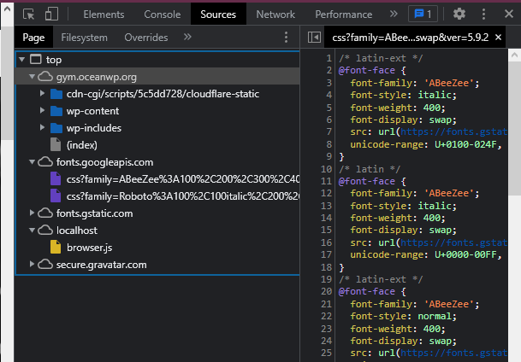Image resolution: width=521 pixels, height=362 pixels.
Task: Switch to the Performance tab
Action: coord(344,15)
